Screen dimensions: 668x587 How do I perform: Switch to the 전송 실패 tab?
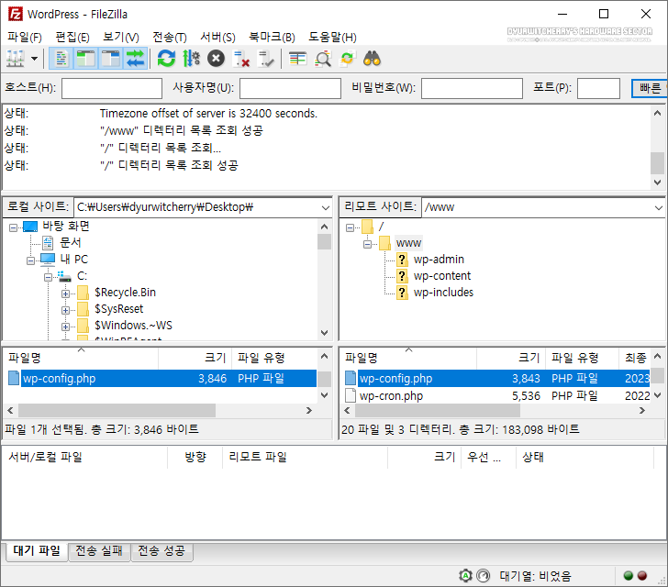point(99,551)
